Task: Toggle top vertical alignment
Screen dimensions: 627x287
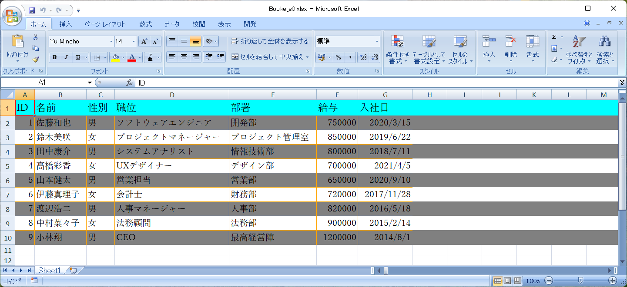Action: point(172,42)
